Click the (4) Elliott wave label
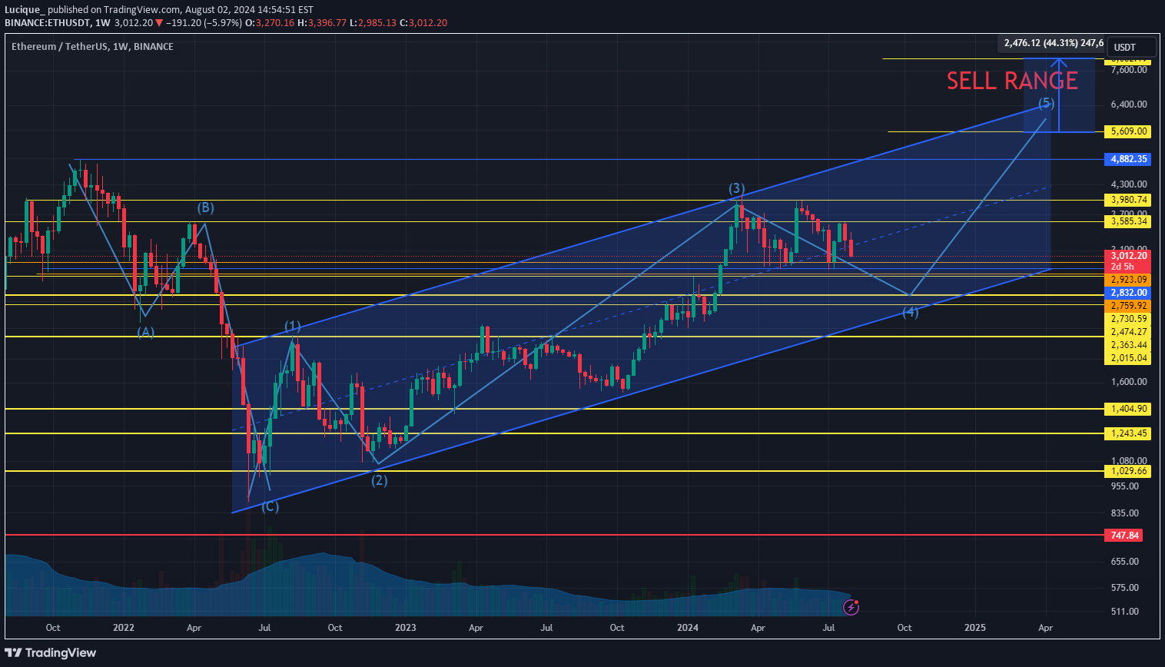 click(x=910, y=312)
